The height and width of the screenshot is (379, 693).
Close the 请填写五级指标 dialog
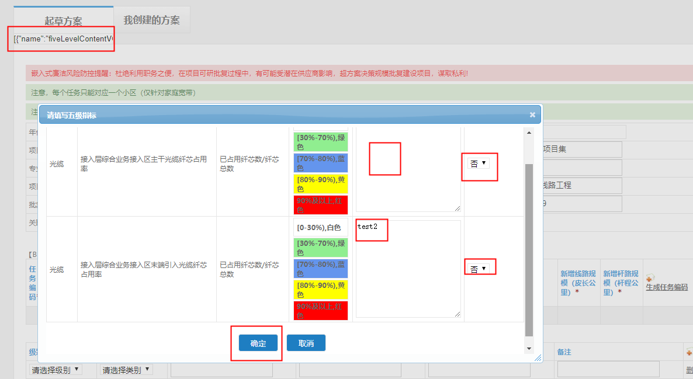pos(532,115)
